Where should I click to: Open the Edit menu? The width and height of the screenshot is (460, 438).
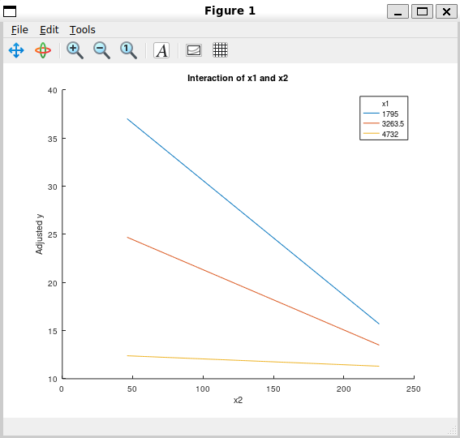tap(49, 30)
